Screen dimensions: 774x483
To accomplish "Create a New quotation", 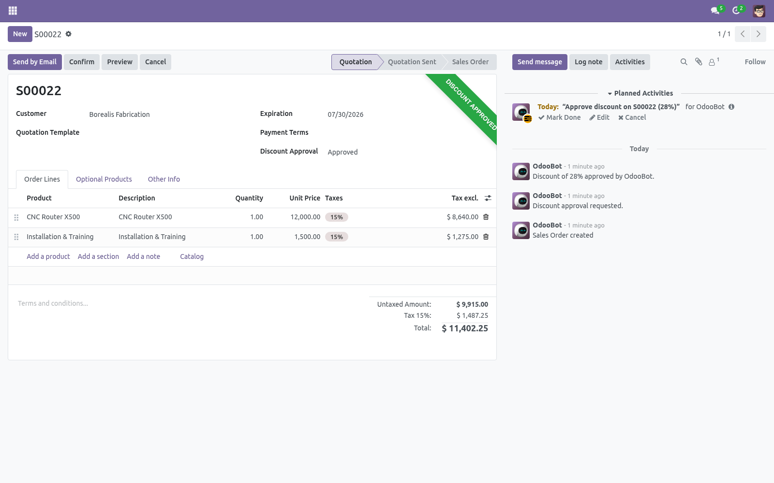I will [x=20, y=34].
